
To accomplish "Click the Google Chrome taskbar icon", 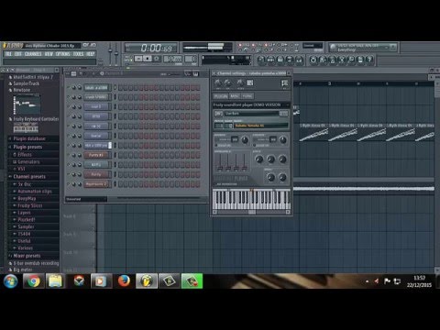I will tap(34, 281).
